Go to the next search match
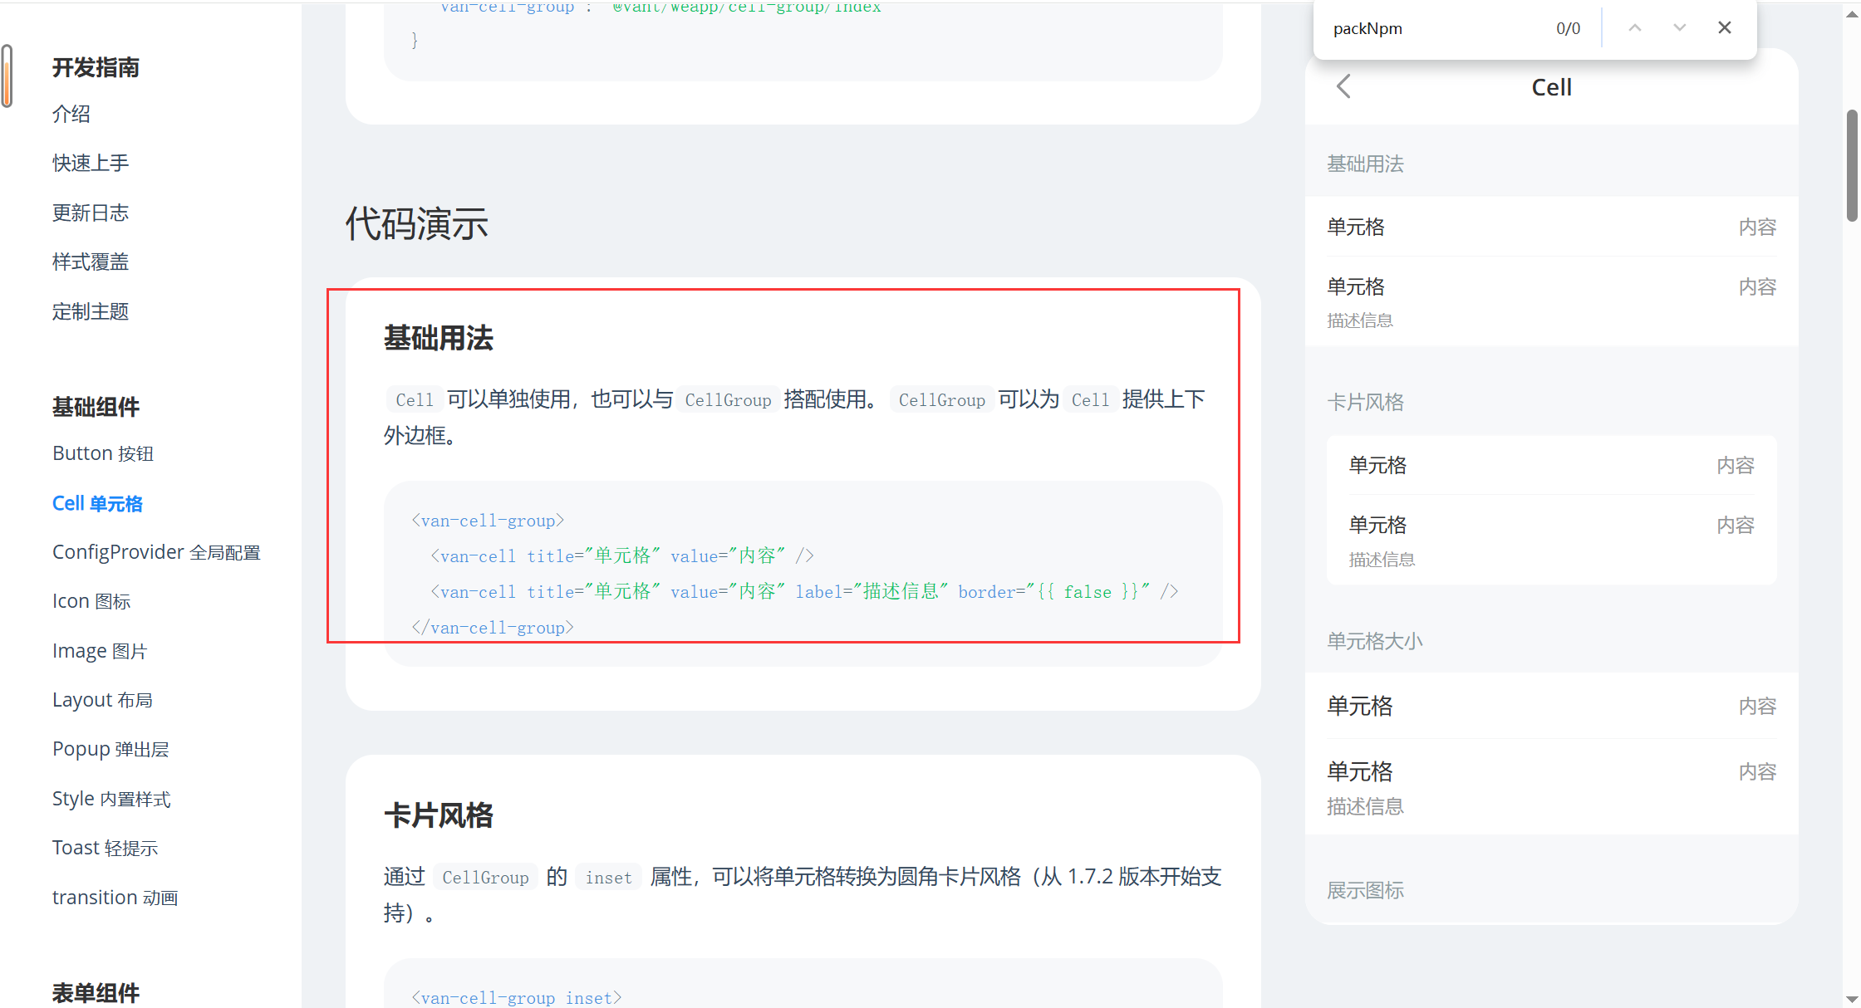1861x1008 pixels. [1679, 28]
